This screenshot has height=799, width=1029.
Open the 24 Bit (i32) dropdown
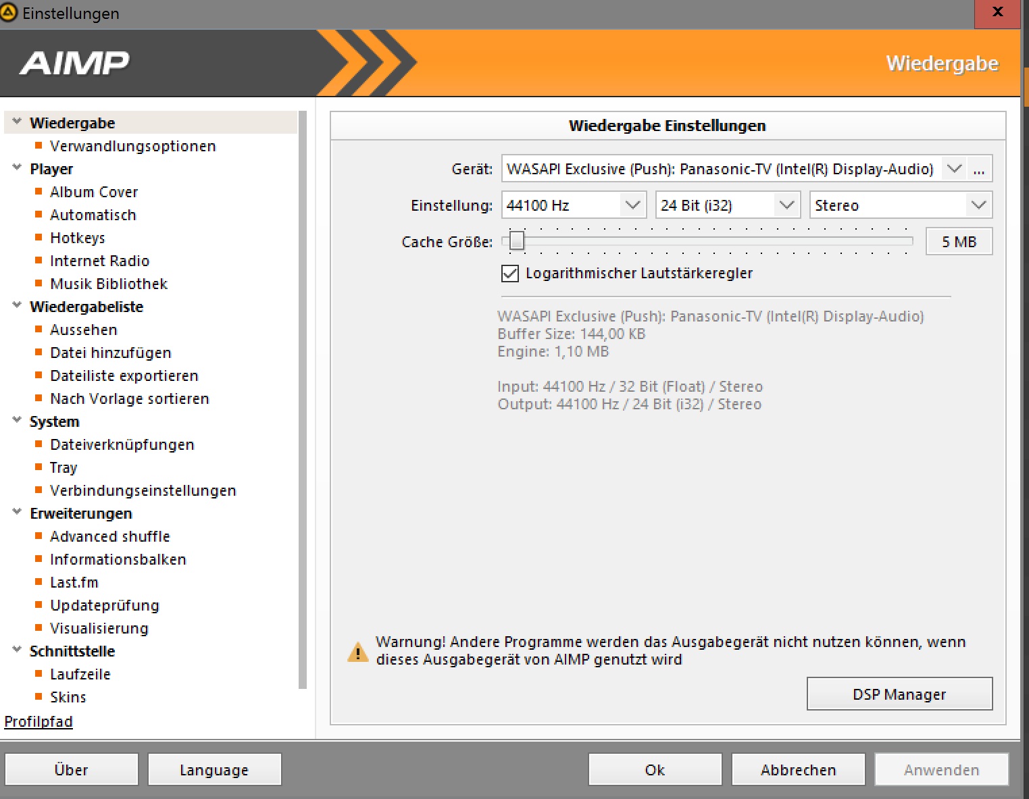tap(786, 205)
